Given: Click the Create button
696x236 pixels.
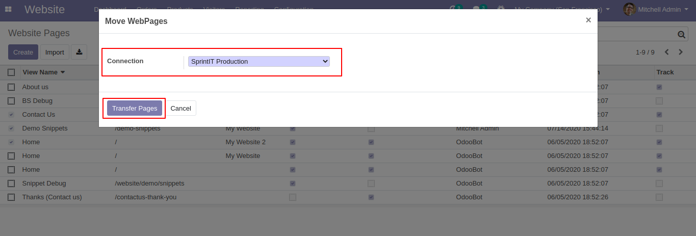Looking at the screenshot, I should pos(23,52).
